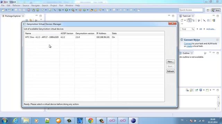222x124 pixels.
Task: Click the Find field in Task List
Action: (x=187, y=29)
